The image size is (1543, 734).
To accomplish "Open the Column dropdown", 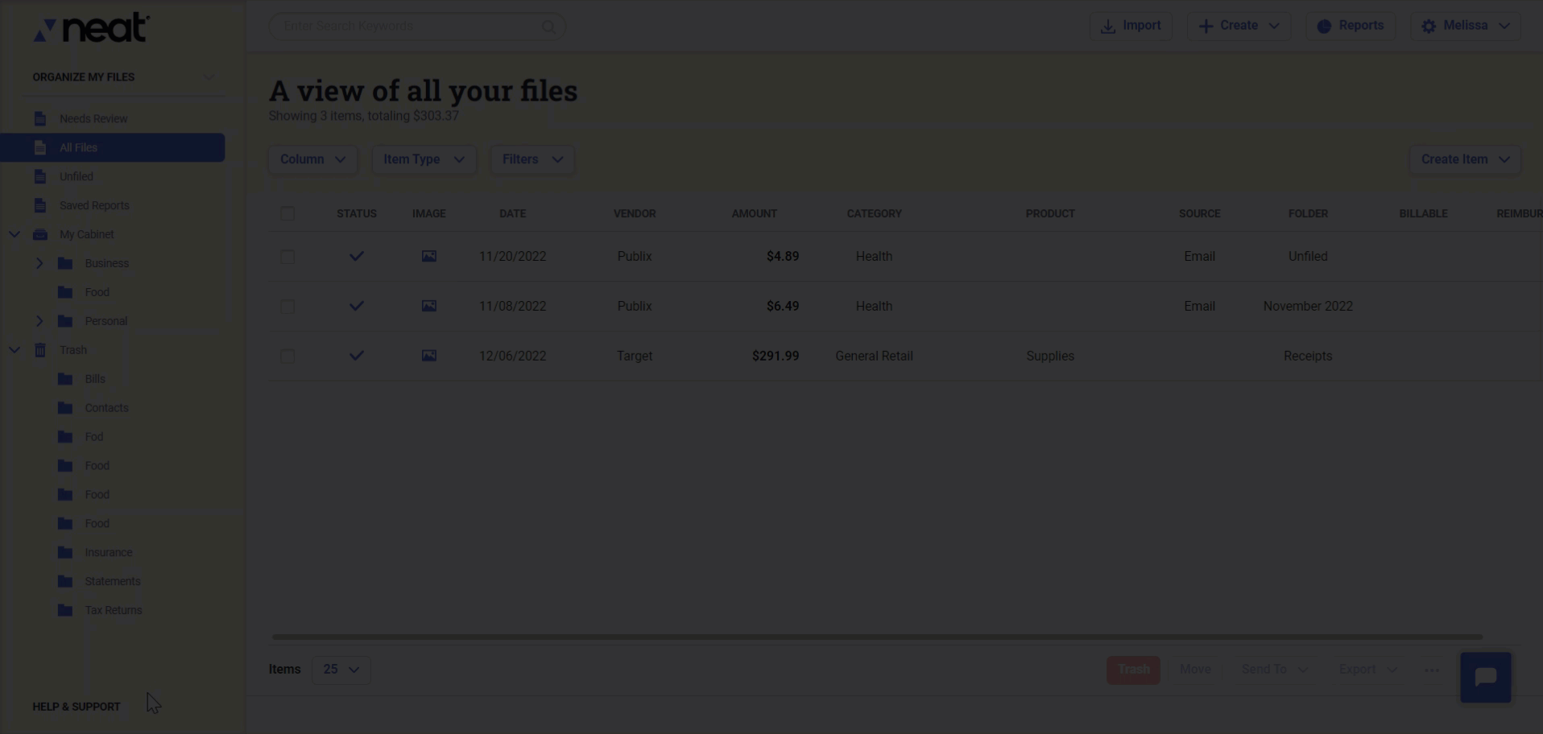I will pos(312,159).
